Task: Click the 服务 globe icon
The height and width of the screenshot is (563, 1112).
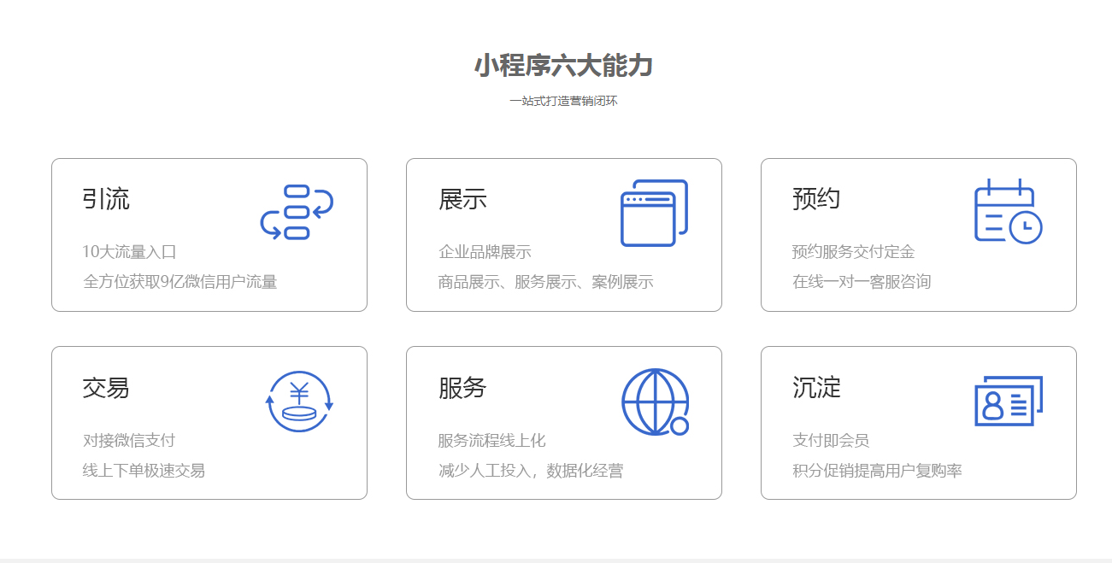Action: (x=655, y=400)
